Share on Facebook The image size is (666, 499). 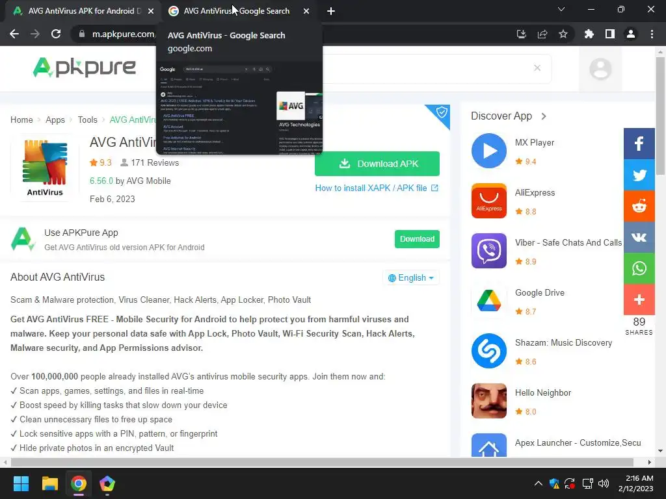[639, 144]
